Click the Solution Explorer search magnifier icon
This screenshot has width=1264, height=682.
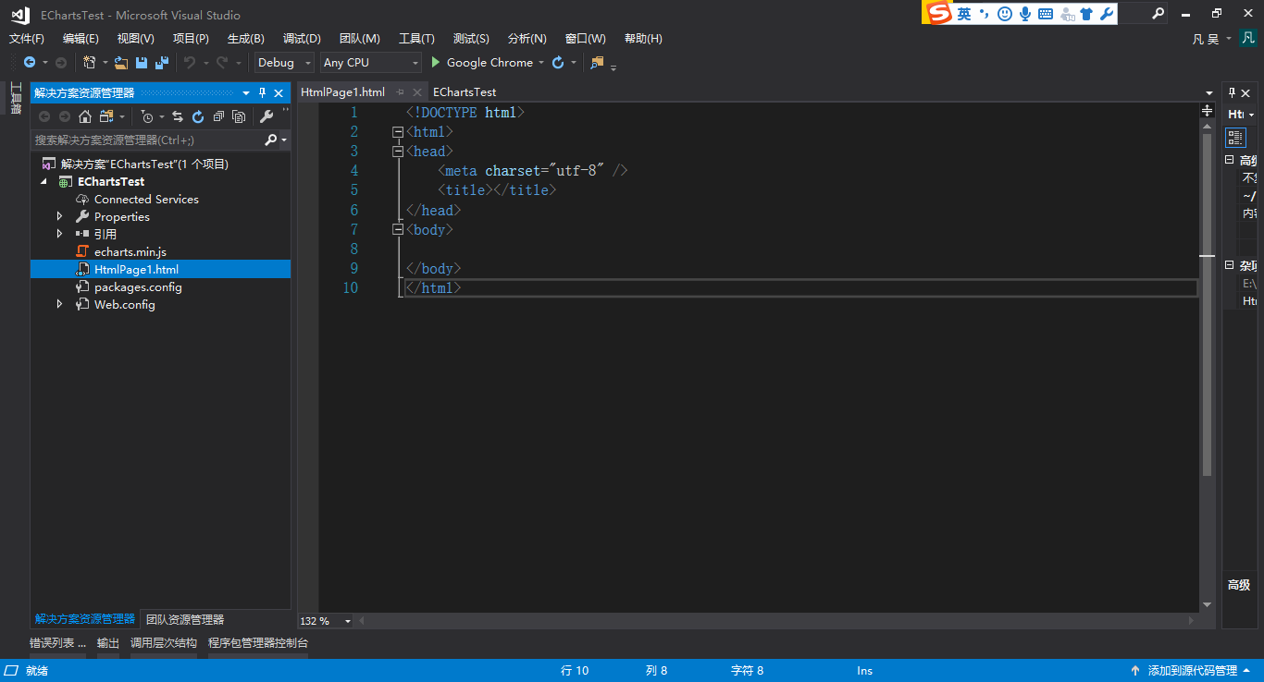[271, 140]
